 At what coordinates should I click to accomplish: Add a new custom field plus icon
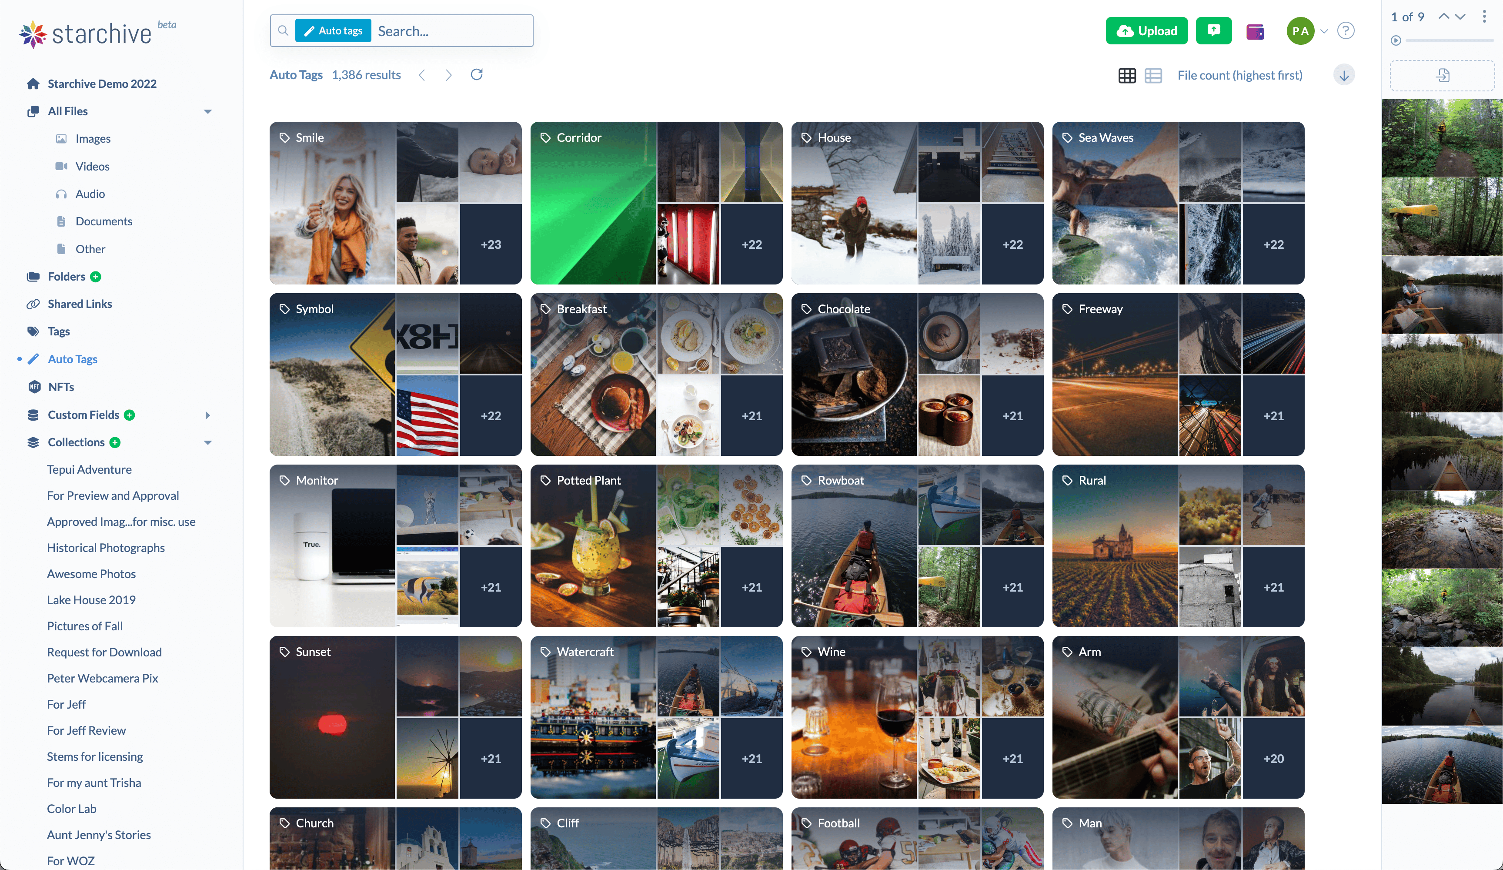pos(130,415)
